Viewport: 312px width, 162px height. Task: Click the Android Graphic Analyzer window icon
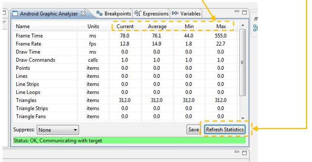point(15,14)
